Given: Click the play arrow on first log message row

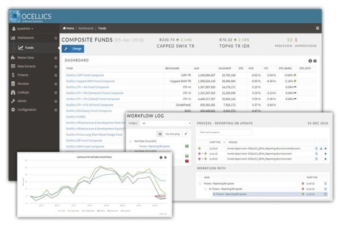Looking at the screenshot, I should (325, 149).
